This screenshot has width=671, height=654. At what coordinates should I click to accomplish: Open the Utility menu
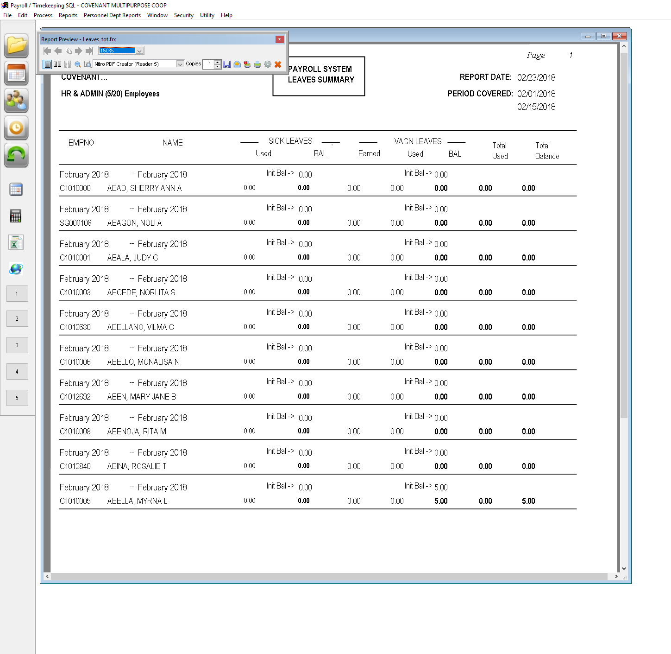click(x=207, y=15)
